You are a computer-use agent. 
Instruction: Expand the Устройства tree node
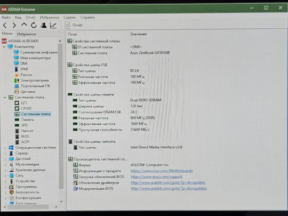coord(5,181)
